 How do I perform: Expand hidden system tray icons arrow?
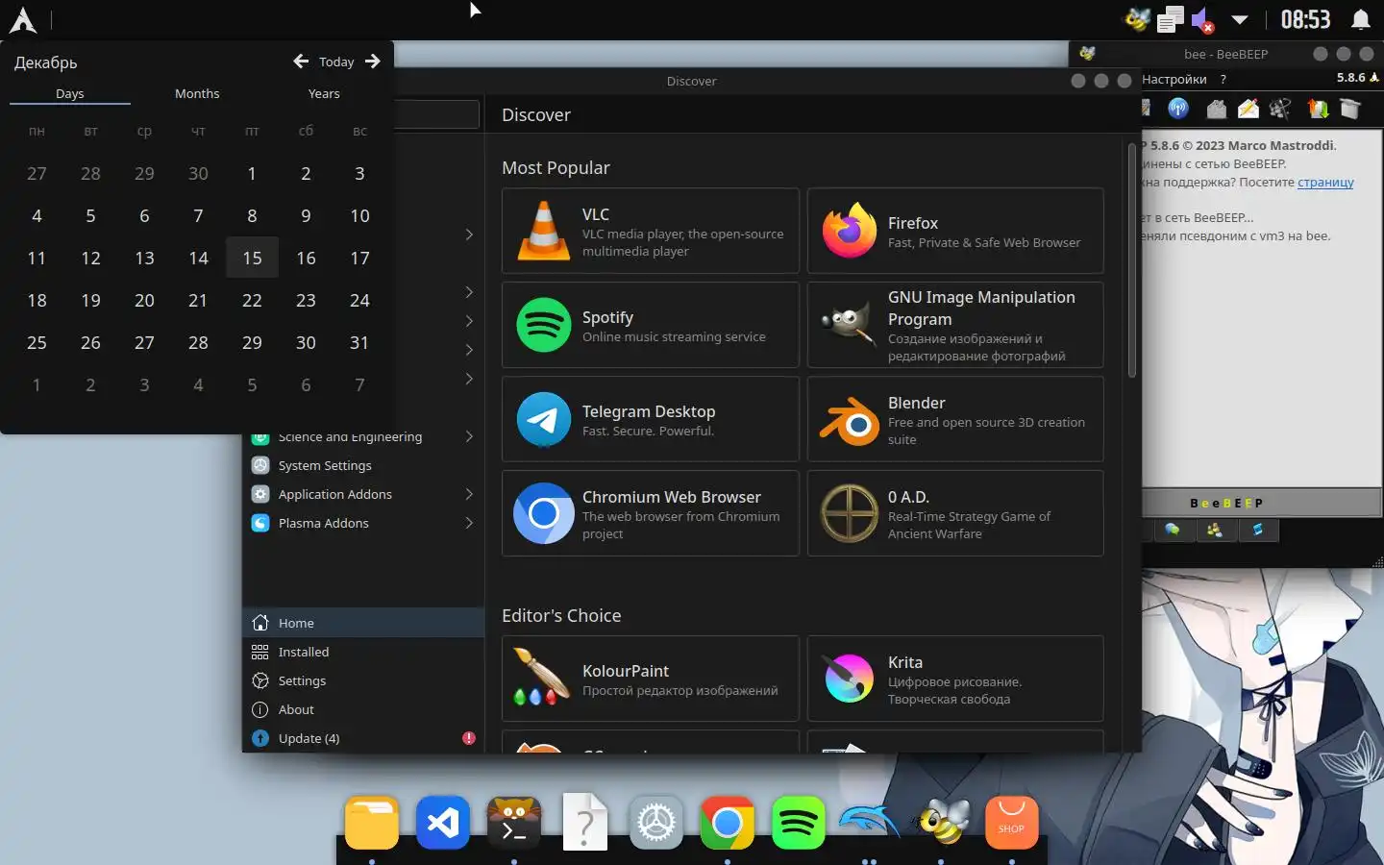pyautogui.click(x=1240, y=19)
